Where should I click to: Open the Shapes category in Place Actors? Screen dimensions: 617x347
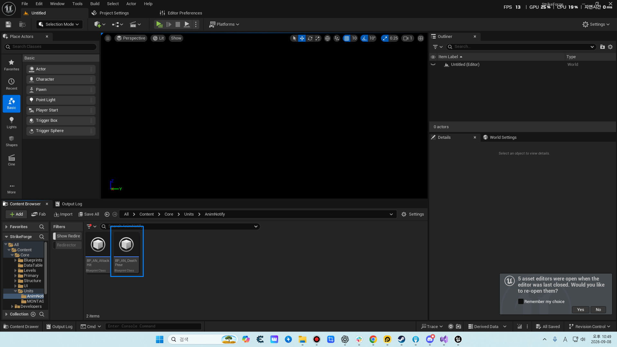tap(12, 141)
